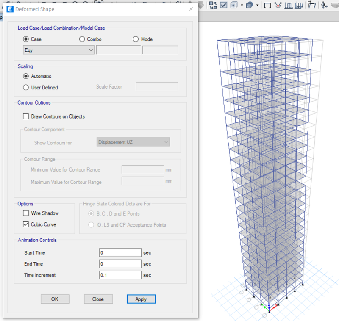Screen dimensions: 339x321
Task: Enable the Wire Shadow checkbox
Action: click(x=26, y=213)
